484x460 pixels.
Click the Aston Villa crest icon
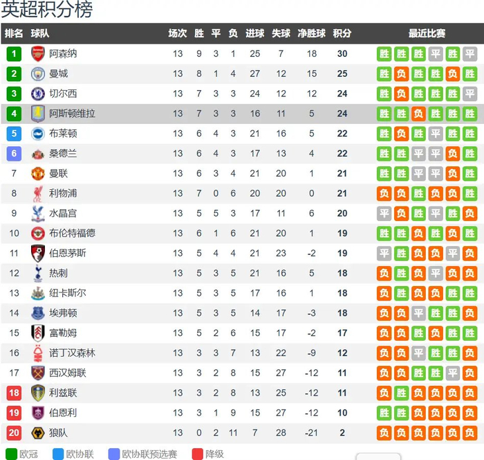click(x=37, y=114)
